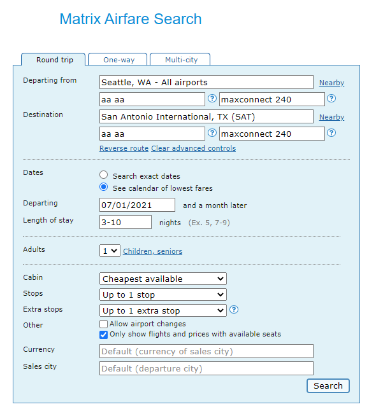Screen dimensions: 369x416
Task: Focus the Departing date field
Action: 137,205
